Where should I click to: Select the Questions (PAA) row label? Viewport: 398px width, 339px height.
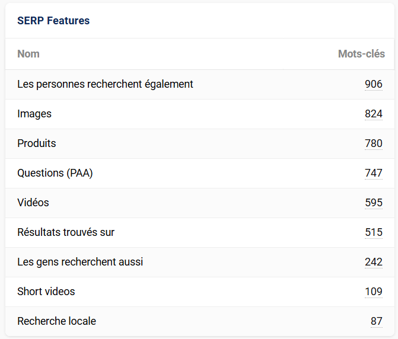click(x=55, y=173)
